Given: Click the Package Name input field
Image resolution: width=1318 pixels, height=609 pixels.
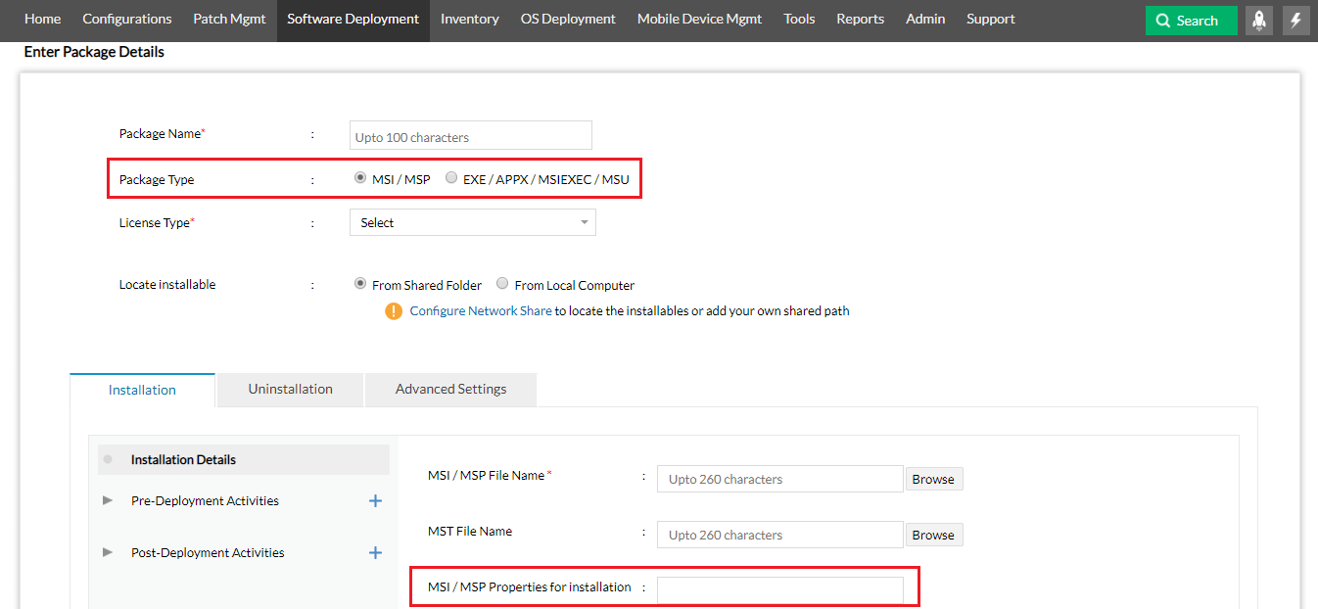Looking at the screenshot, I should coord(471,136).
